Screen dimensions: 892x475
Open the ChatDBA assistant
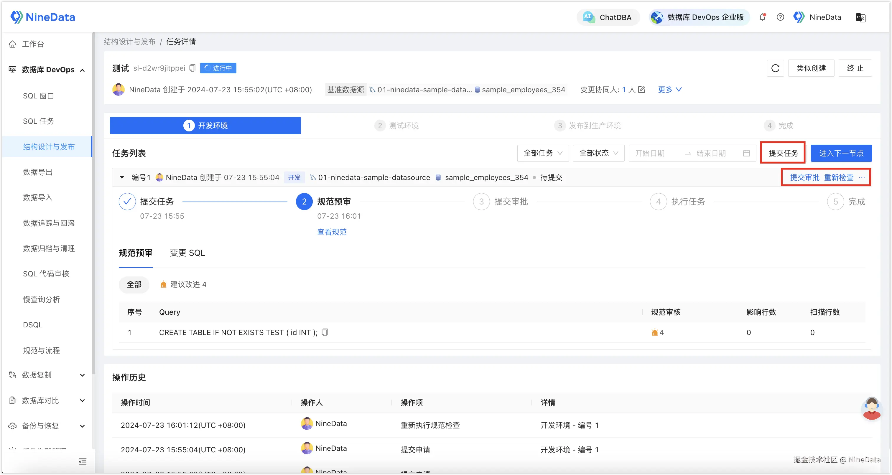point(608,17)
